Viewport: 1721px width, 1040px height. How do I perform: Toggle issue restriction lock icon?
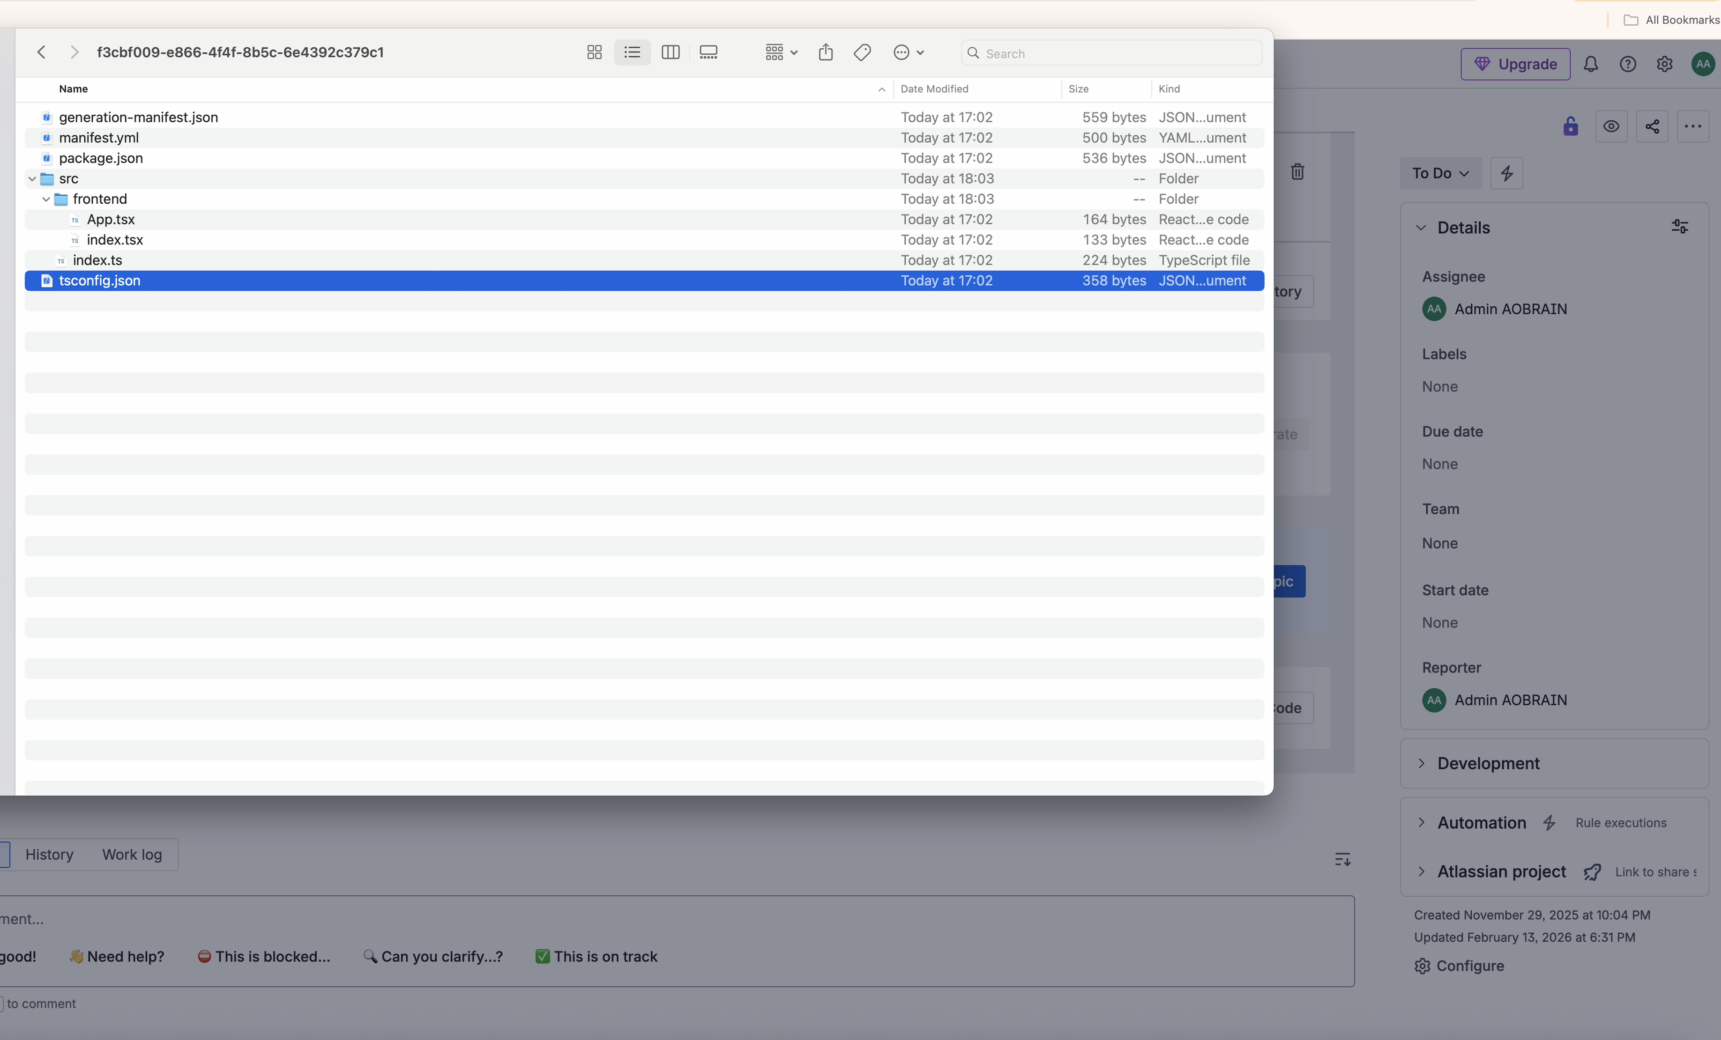1571,126
